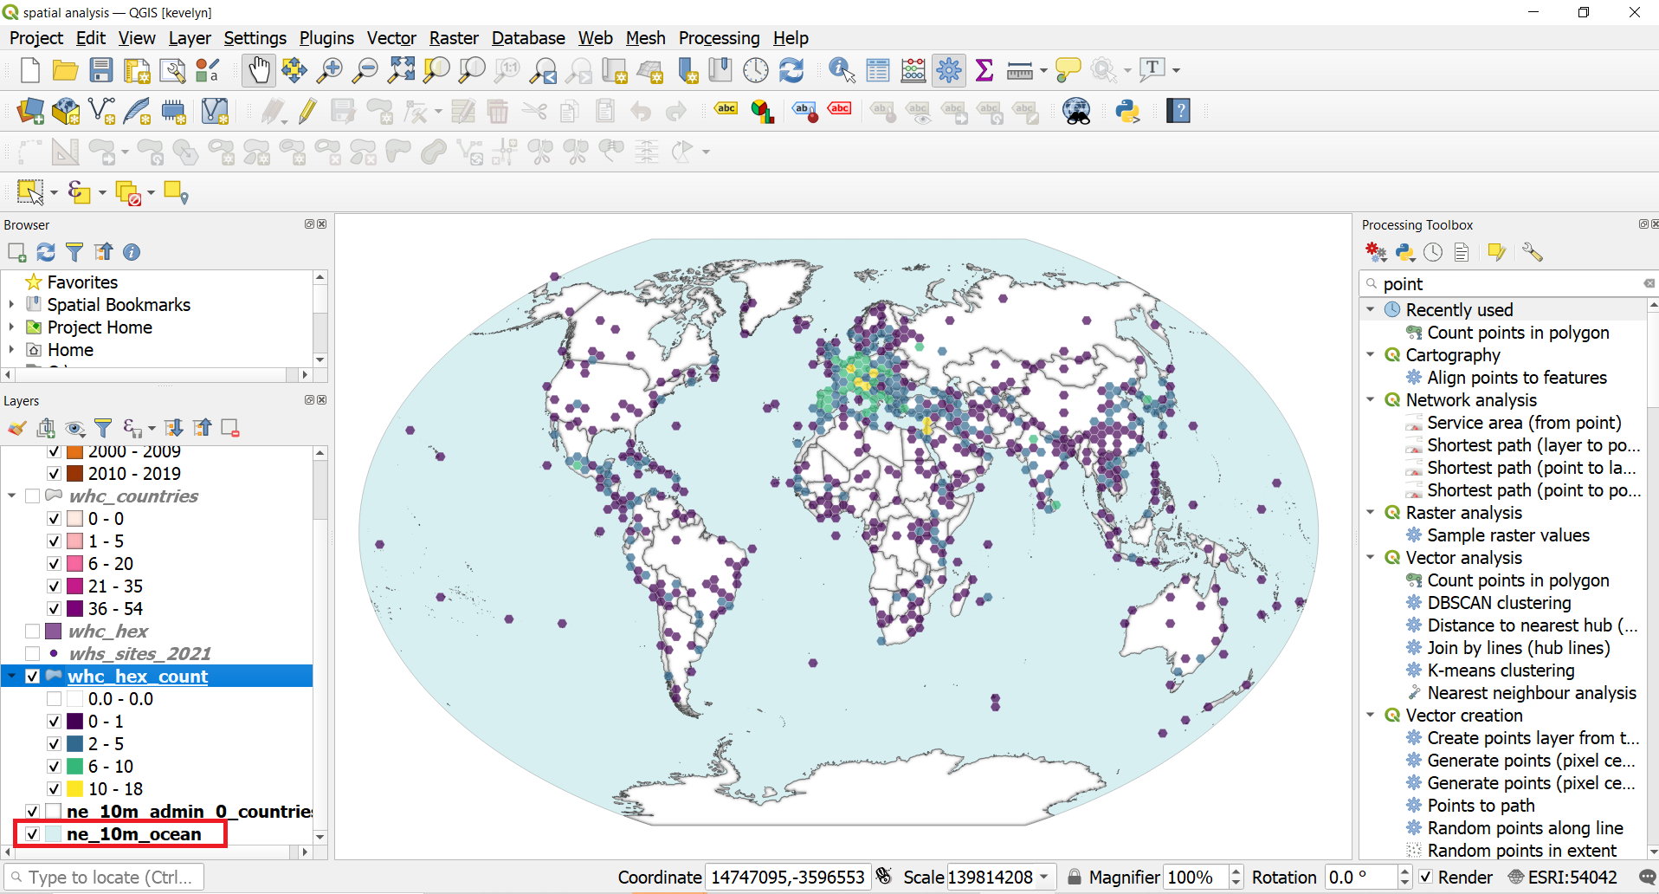Activate the Zoom In tool

pos(329,70)
